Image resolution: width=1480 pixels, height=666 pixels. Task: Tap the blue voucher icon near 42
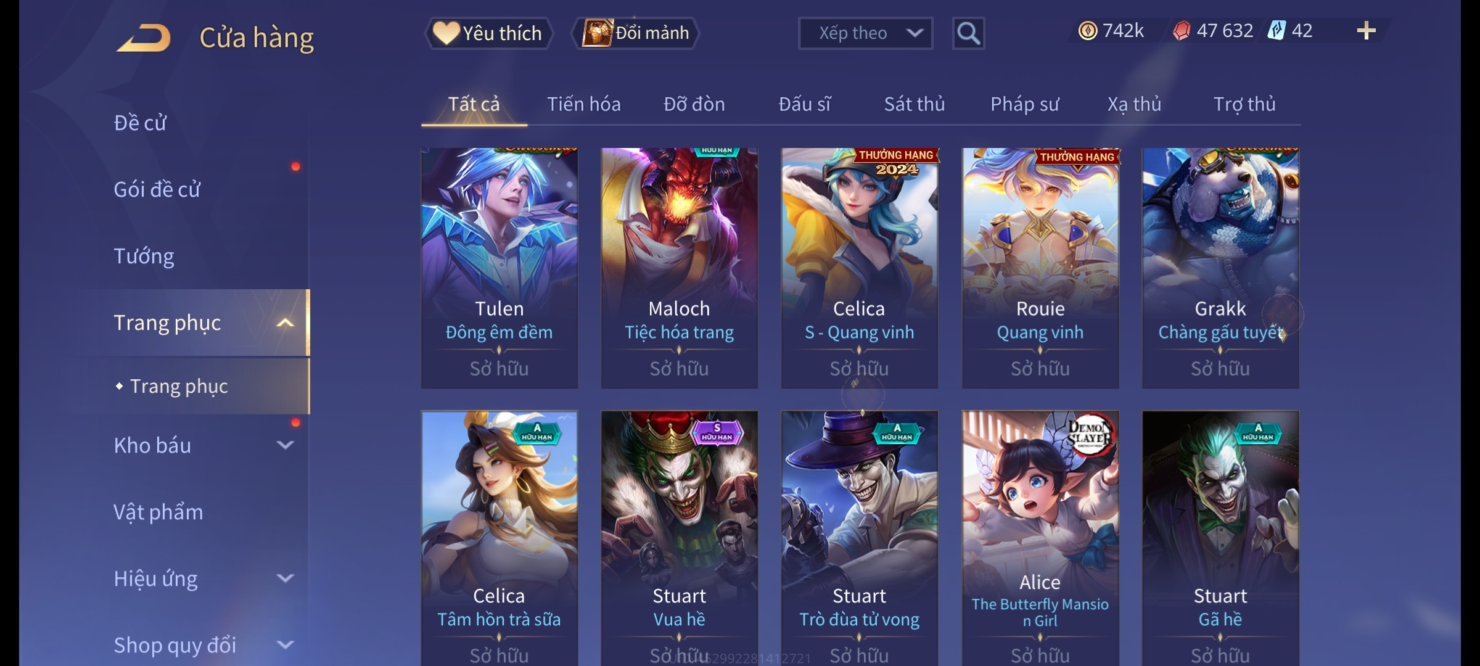[x=1276, y=30]
